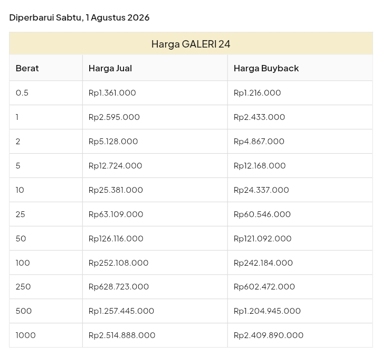Select the Harga Jual column header
Viewport: 380px width, 355px height.
point(110,68)
